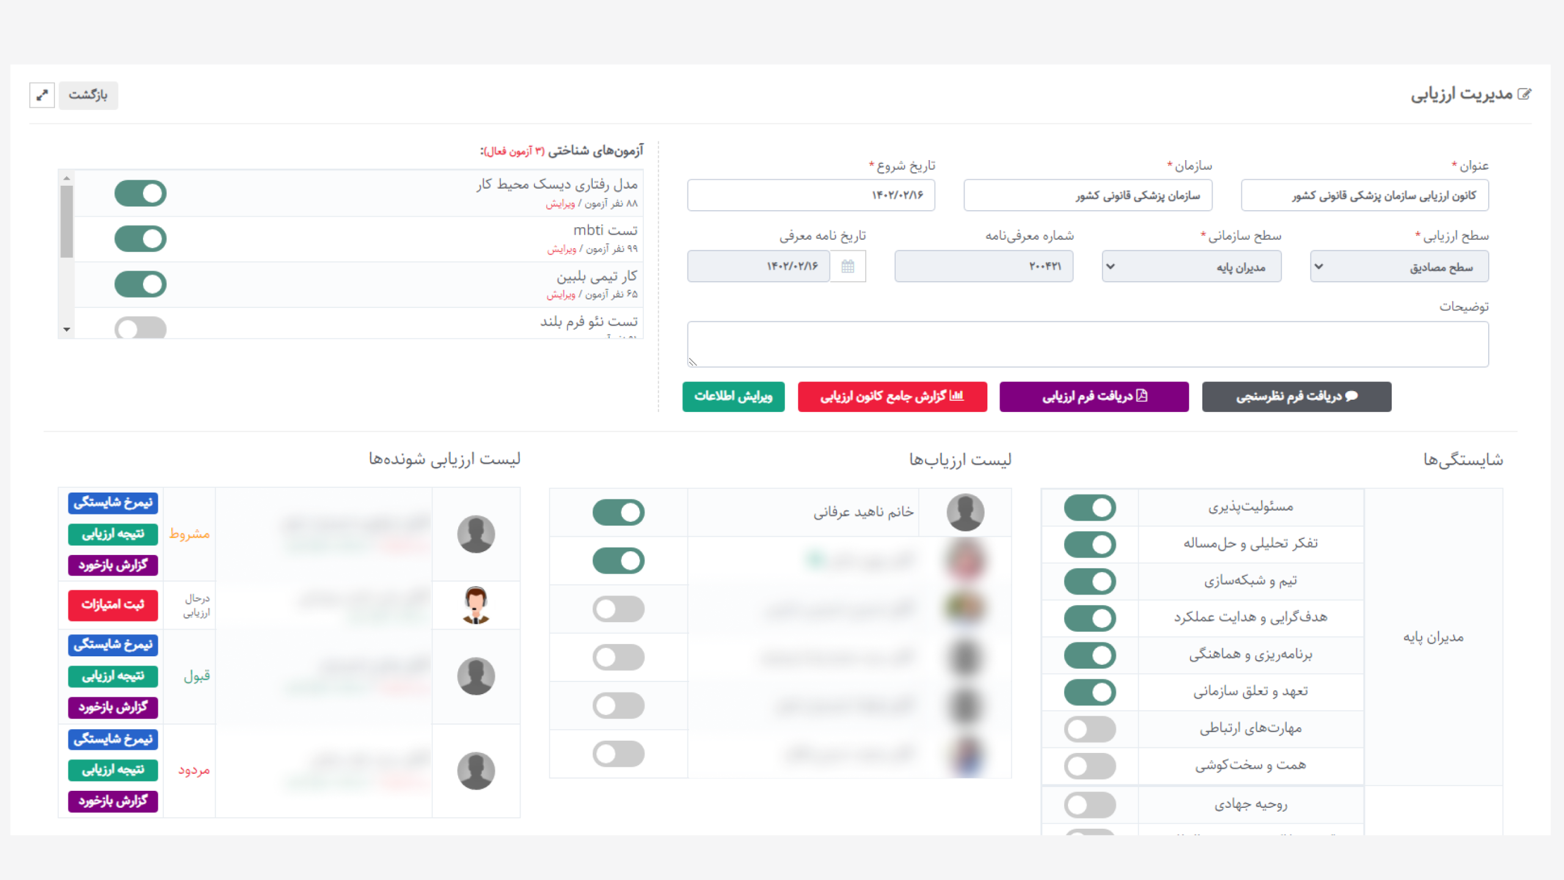1564x880 pixels.
Task: Click the بازگشت back button
Action: 88,95
